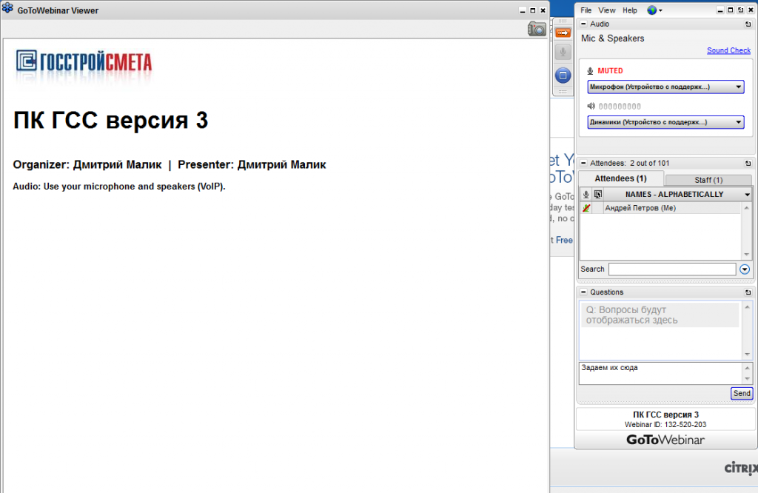Click the Webinar ID 132-520-203 text
758x493 pixels.
[x=665, y=425]
